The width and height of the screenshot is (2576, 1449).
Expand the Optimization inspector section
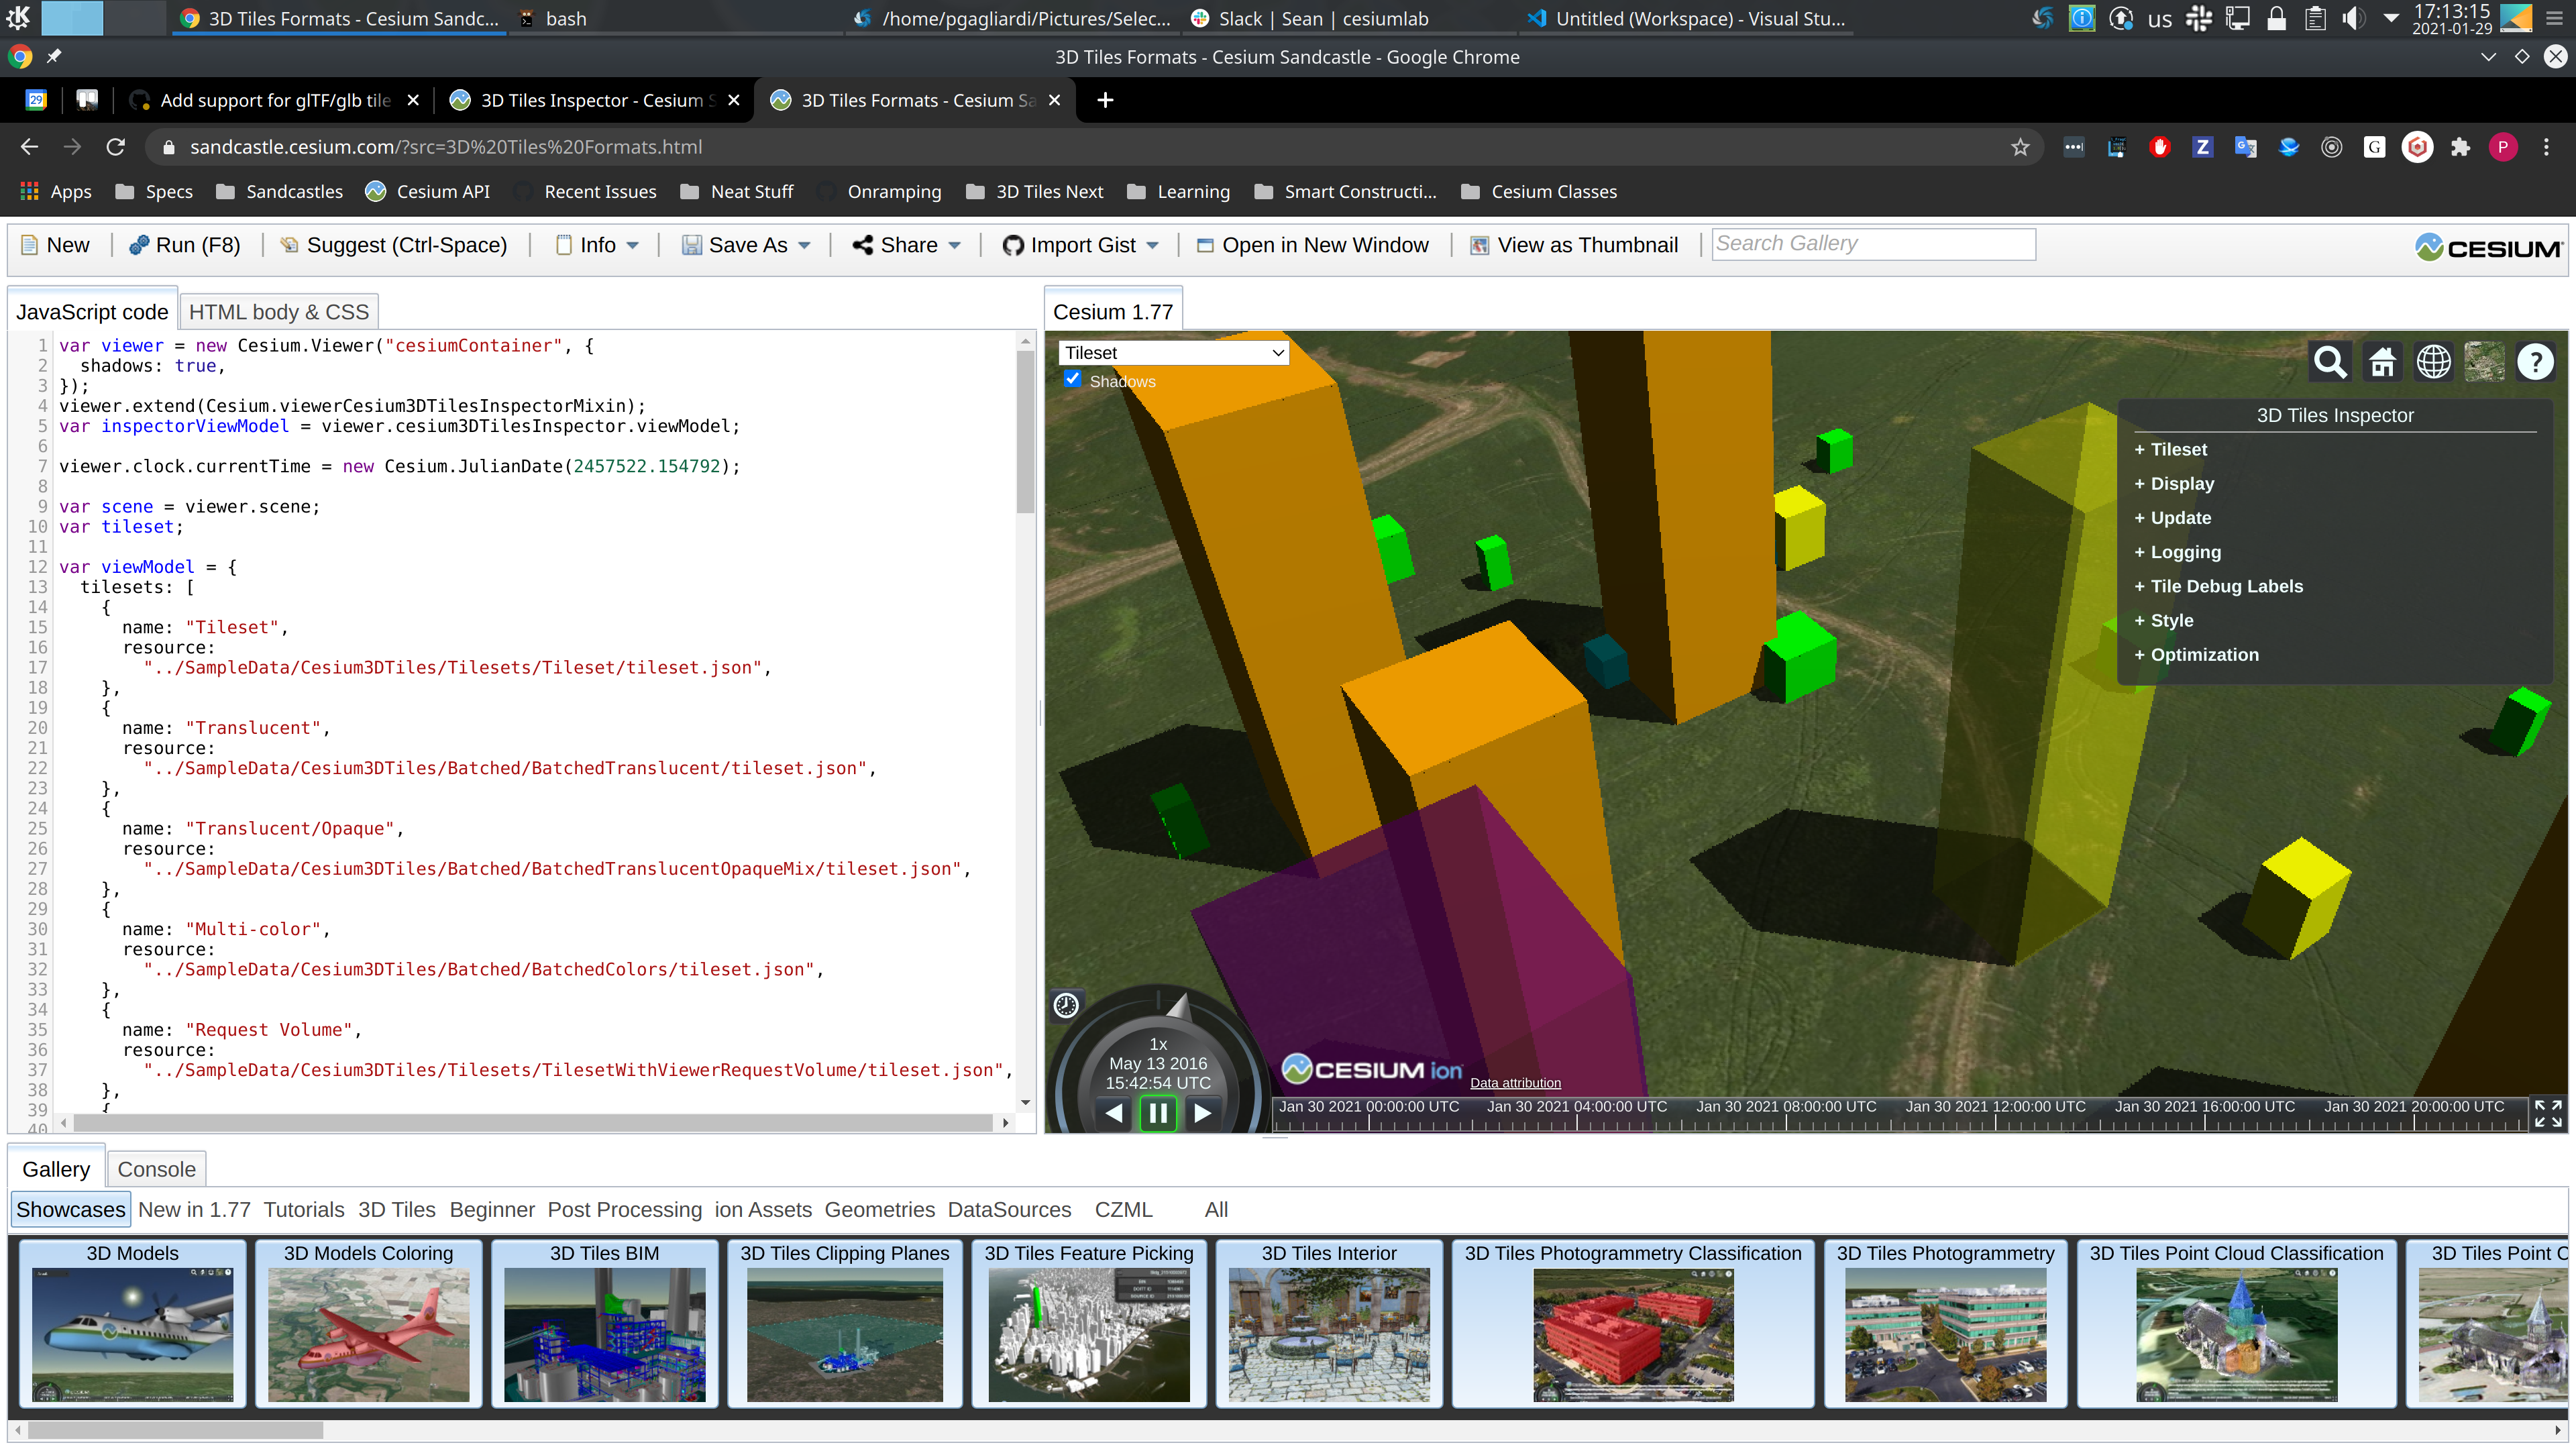2196,655
